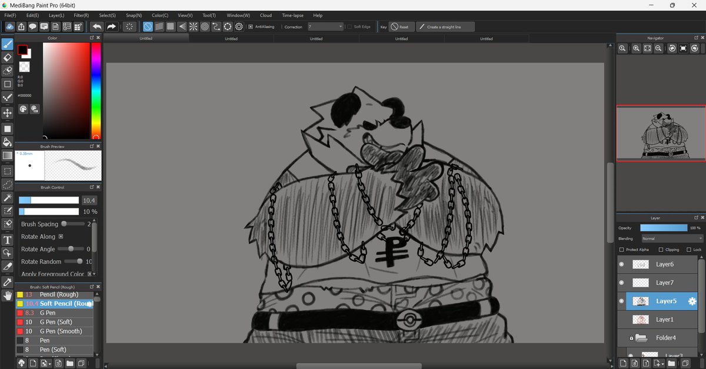706x369 pixels.
Task: Open Layer5 settings gear
Action: pyautogui.click(x=692, y=301)
